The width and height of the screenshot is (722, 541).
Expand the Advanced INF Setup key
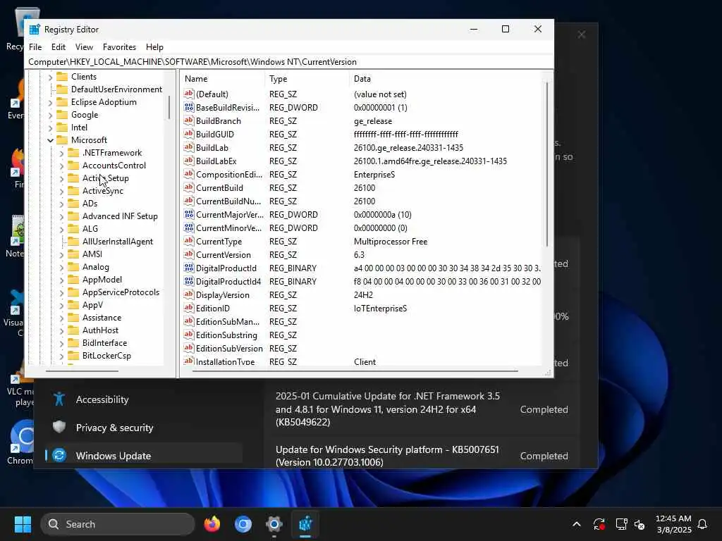[x=62, y=216]
